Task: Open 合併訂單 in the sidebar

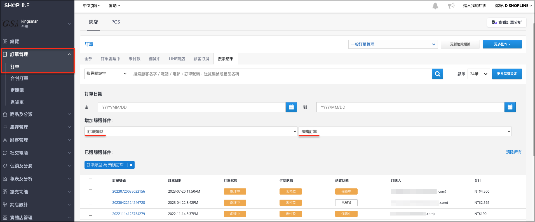Action: click(19, 78)
